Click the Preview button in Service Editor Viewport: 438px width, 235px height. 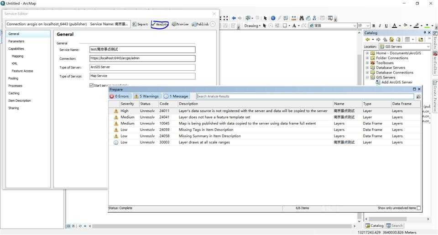tap(180, 24)
